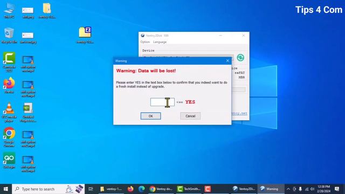This screenshot has width=345, height=194.
Task: Select the VLC media player shortcut
Action: 9,112
